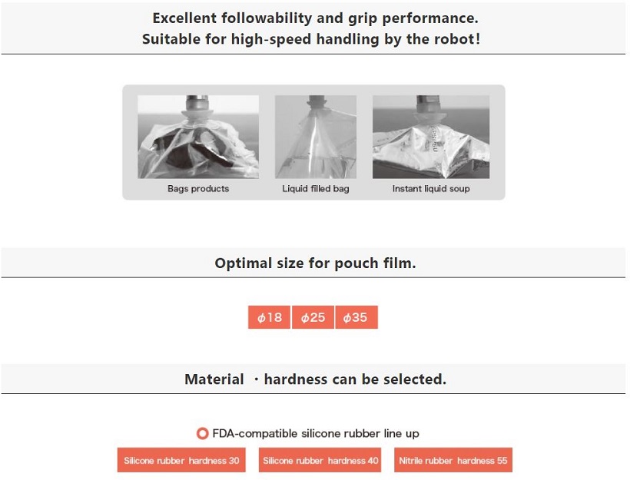Click the Liquid filled bag photo
630x480 pixels.
[x=316, y=137]
